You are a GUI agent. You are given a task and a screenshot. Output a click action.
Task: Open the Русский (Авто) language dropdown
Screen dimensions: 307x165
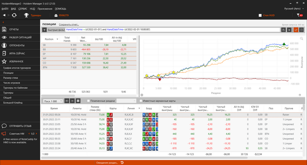tap(294, 9)
